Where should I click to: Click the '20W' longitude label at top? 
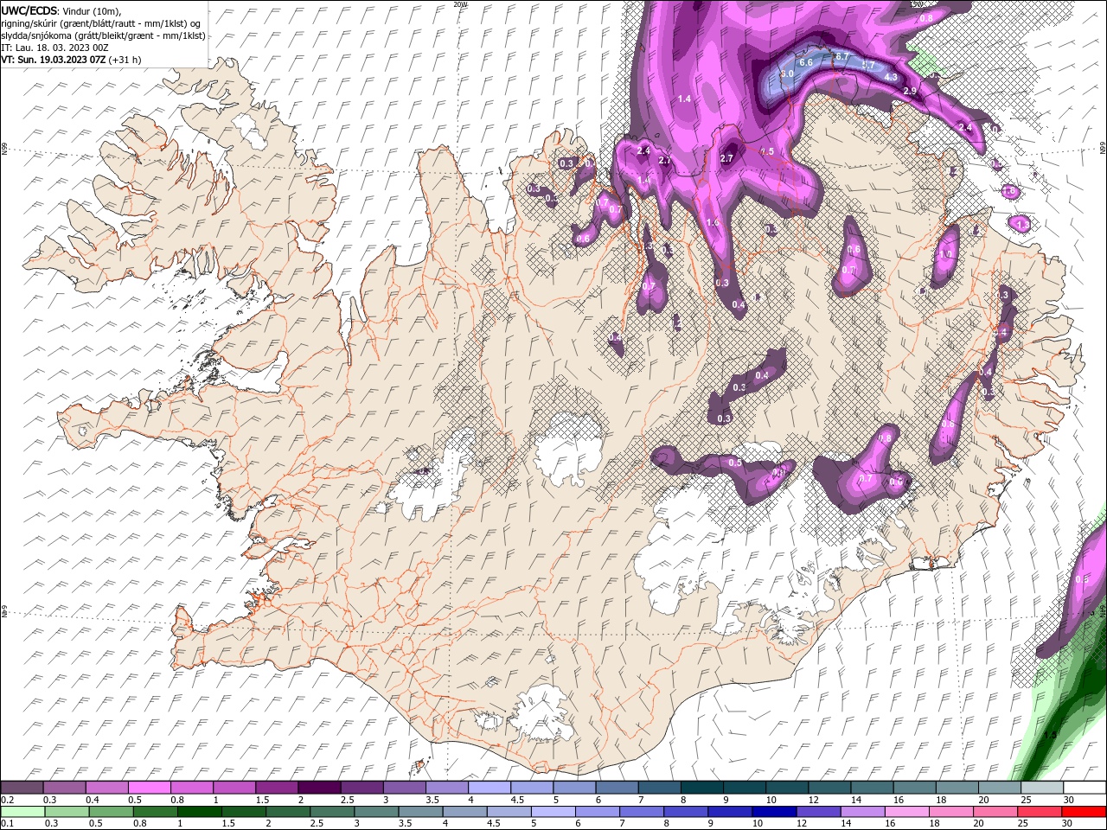tap(460, 3)
